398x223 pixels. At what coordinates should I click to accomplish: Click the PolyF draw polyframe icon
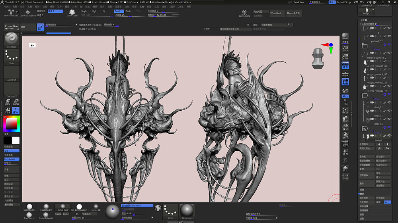tap(345, 144)
